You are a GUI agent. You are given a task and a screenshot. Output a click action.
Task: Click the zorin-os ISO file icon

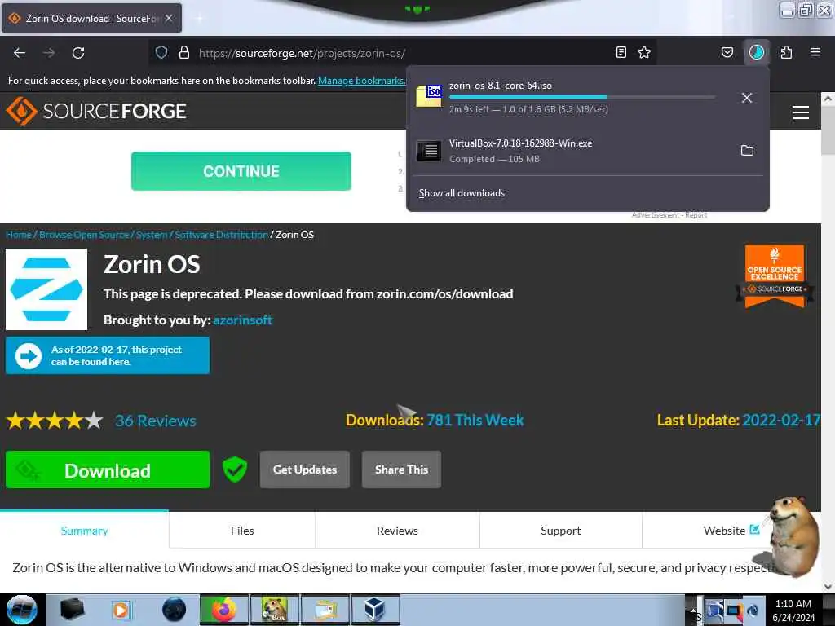coord(429,96)
